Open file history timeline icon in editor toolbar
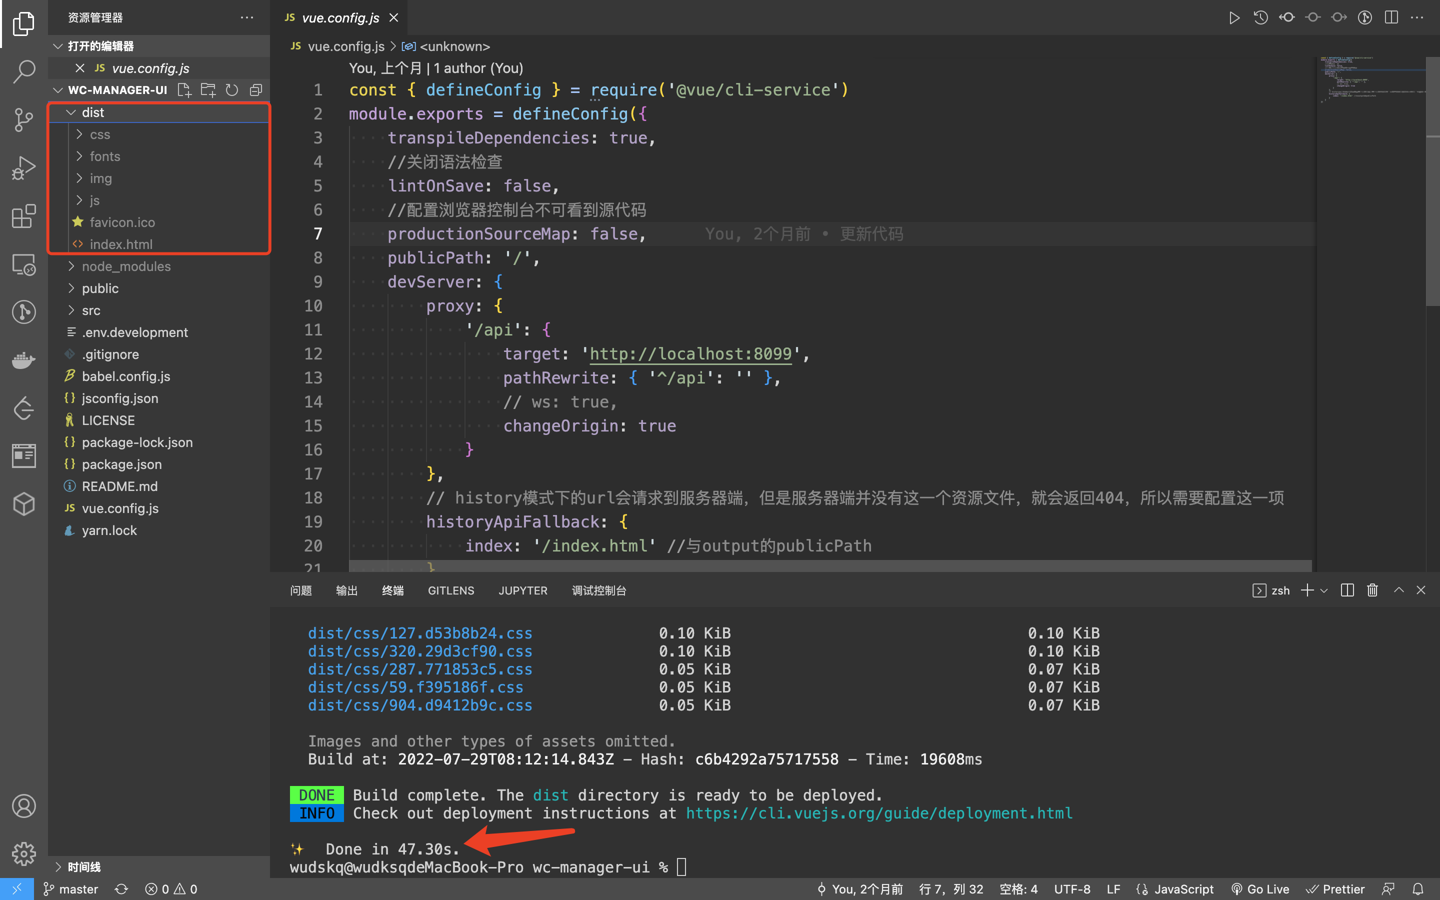Screen dimensions: 1440x900 tap(1261, 18)
